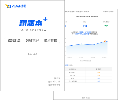Click the blue plus sign beside 精题本
118x100 pixels.
click(x=45, y=19)
